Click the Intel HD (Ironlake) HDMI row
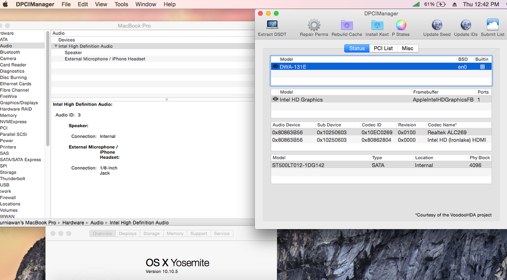This screenshot has width=507, height=280. point(381,140)
